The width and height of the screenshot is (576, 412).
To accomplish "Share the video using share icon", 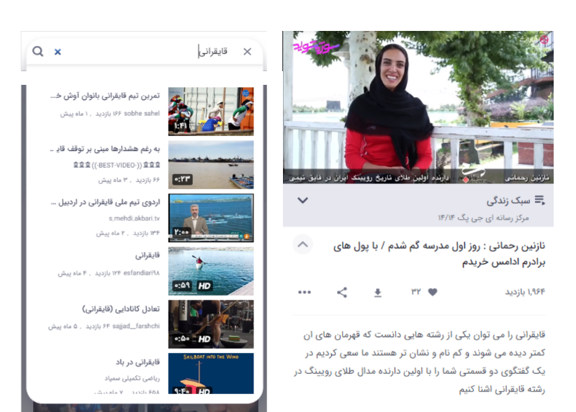I will tap(342, 292).
